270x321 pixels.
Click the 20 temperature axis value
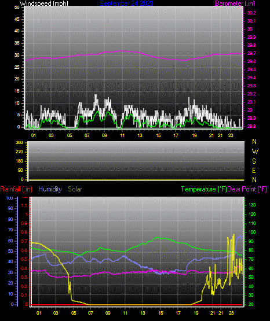[x=251, y=304]
